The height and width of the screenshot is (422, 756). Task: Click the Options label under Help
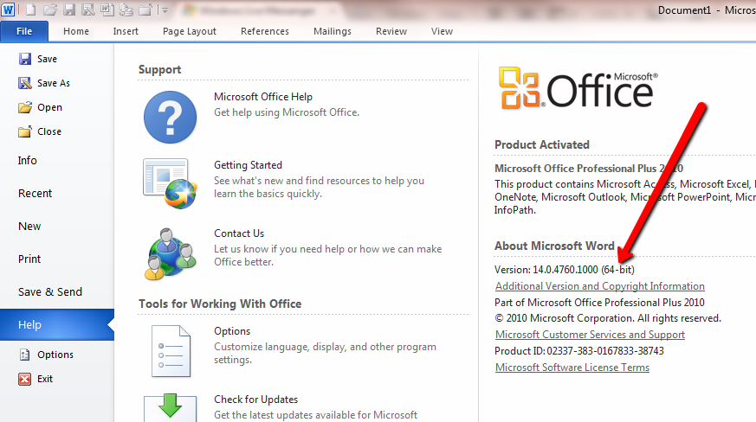coord(55,355)
